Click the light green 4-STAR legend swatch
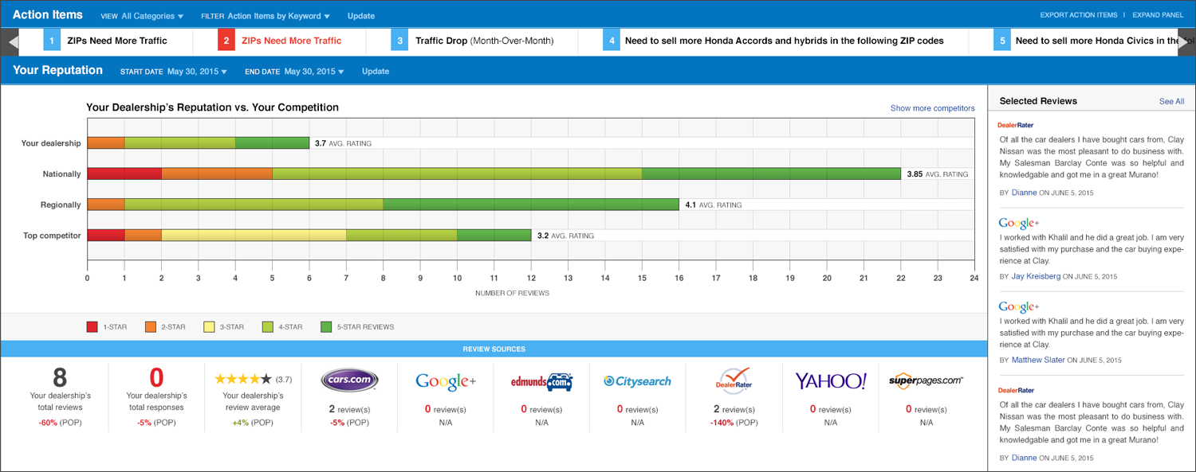 268,326
